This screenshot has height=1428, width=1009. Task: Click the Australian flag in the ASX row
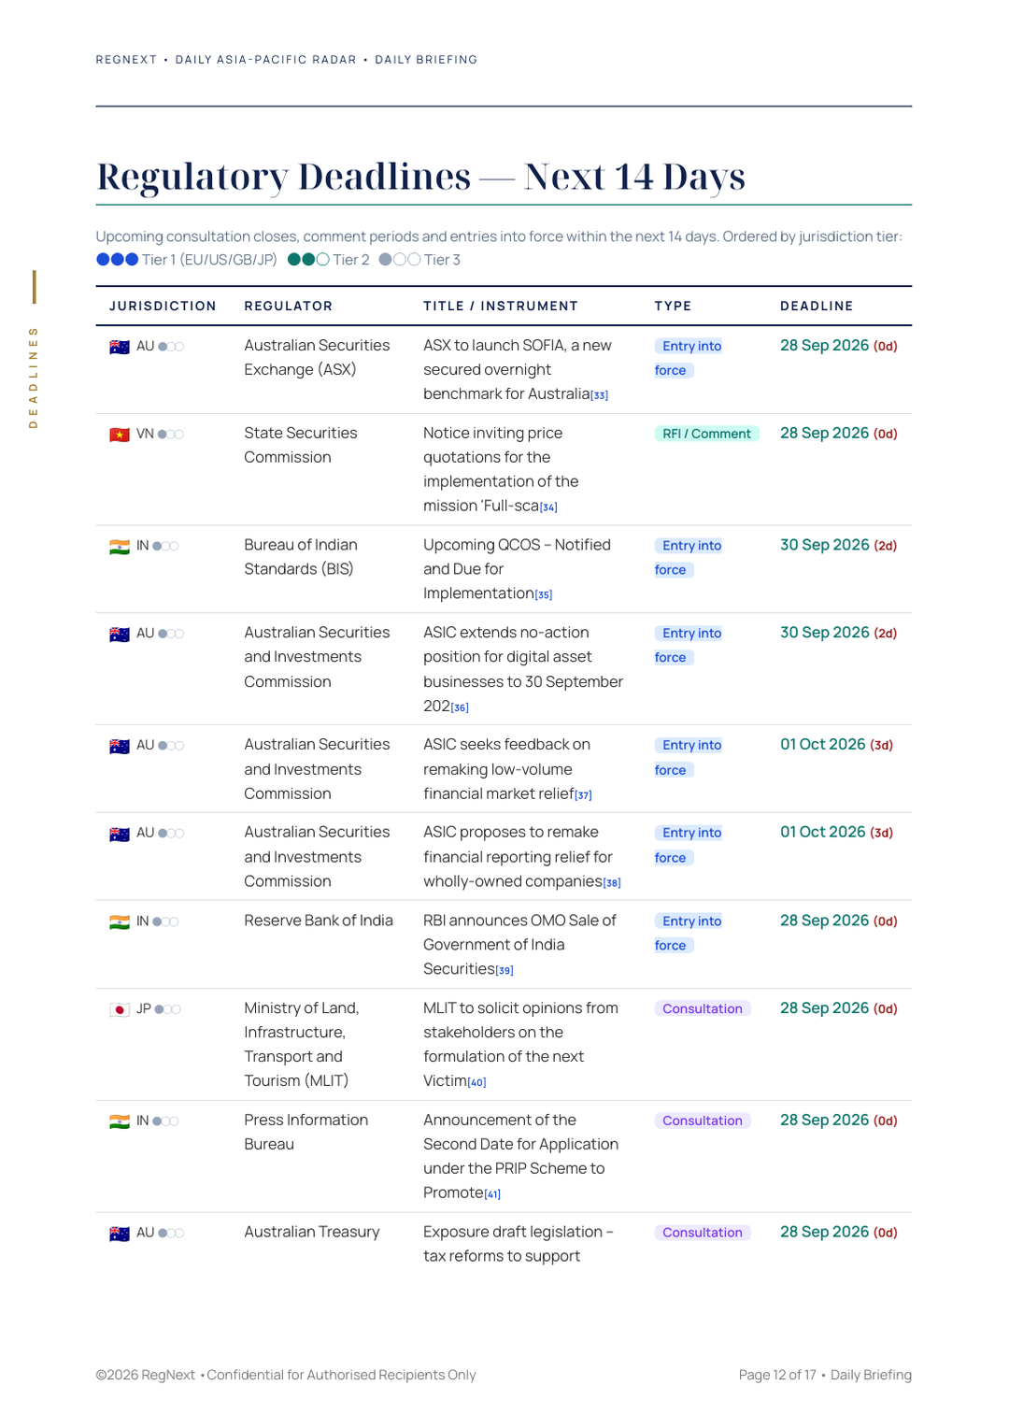point(120,347)
